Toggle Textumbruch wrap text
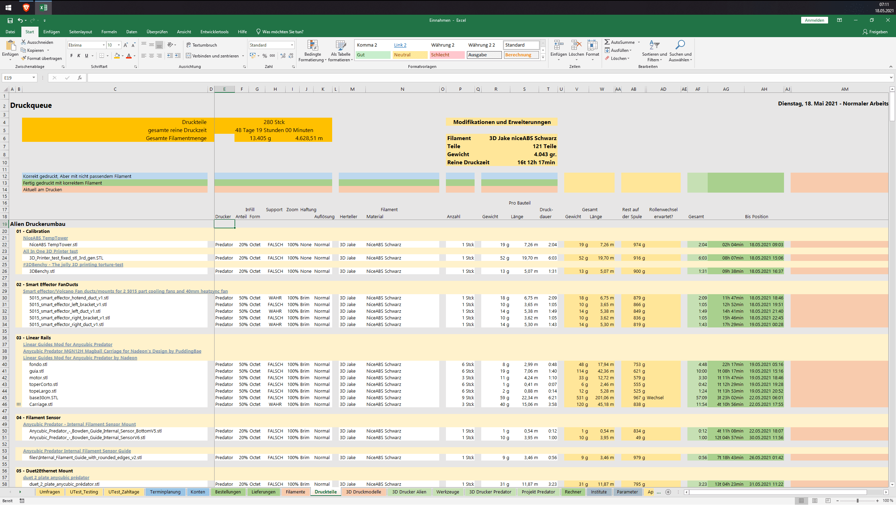Viewport: 896px width, 505px height. [201, 45]
